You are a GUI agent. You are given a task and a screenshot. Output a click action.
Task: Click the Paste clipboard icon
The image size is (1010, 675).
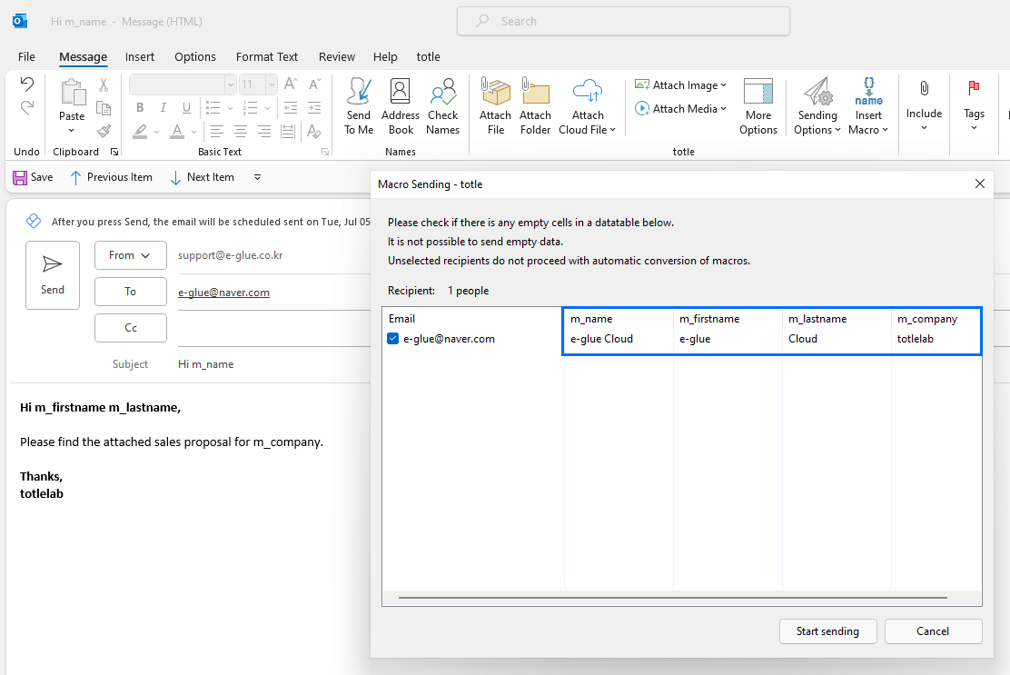point(73,92)
